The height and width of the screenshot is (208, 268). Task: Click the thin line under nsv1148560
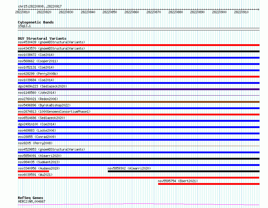pyautogui.click(x=139, y=95)
